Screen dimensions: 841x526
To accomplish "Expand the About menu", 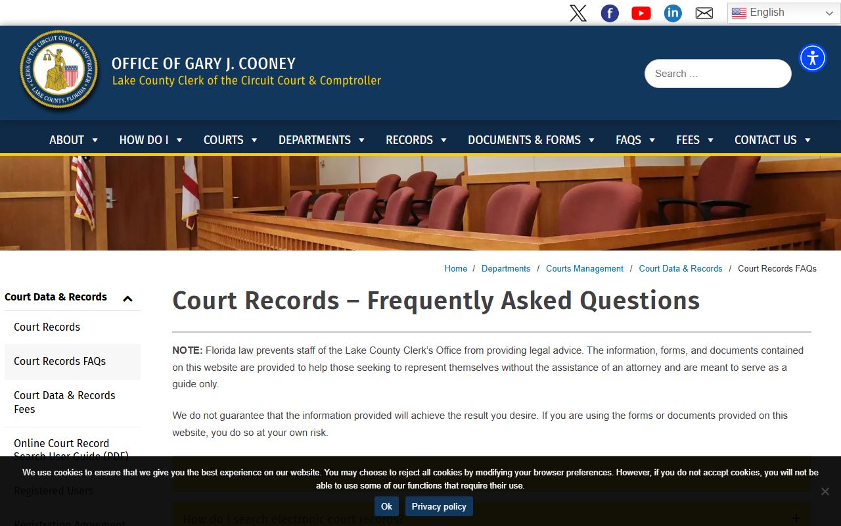I will pyautogui.click(x=74, y=140).
